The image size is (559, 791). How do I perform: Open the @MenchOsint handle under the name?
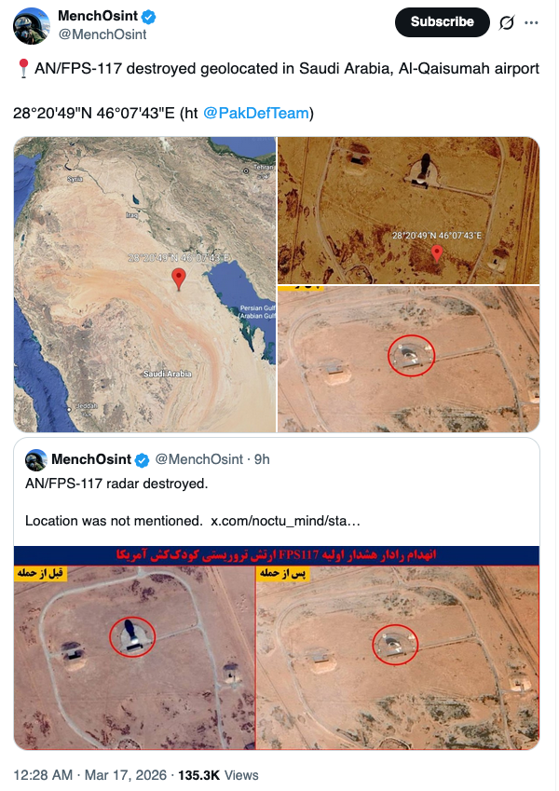click(x=102, y=34)
